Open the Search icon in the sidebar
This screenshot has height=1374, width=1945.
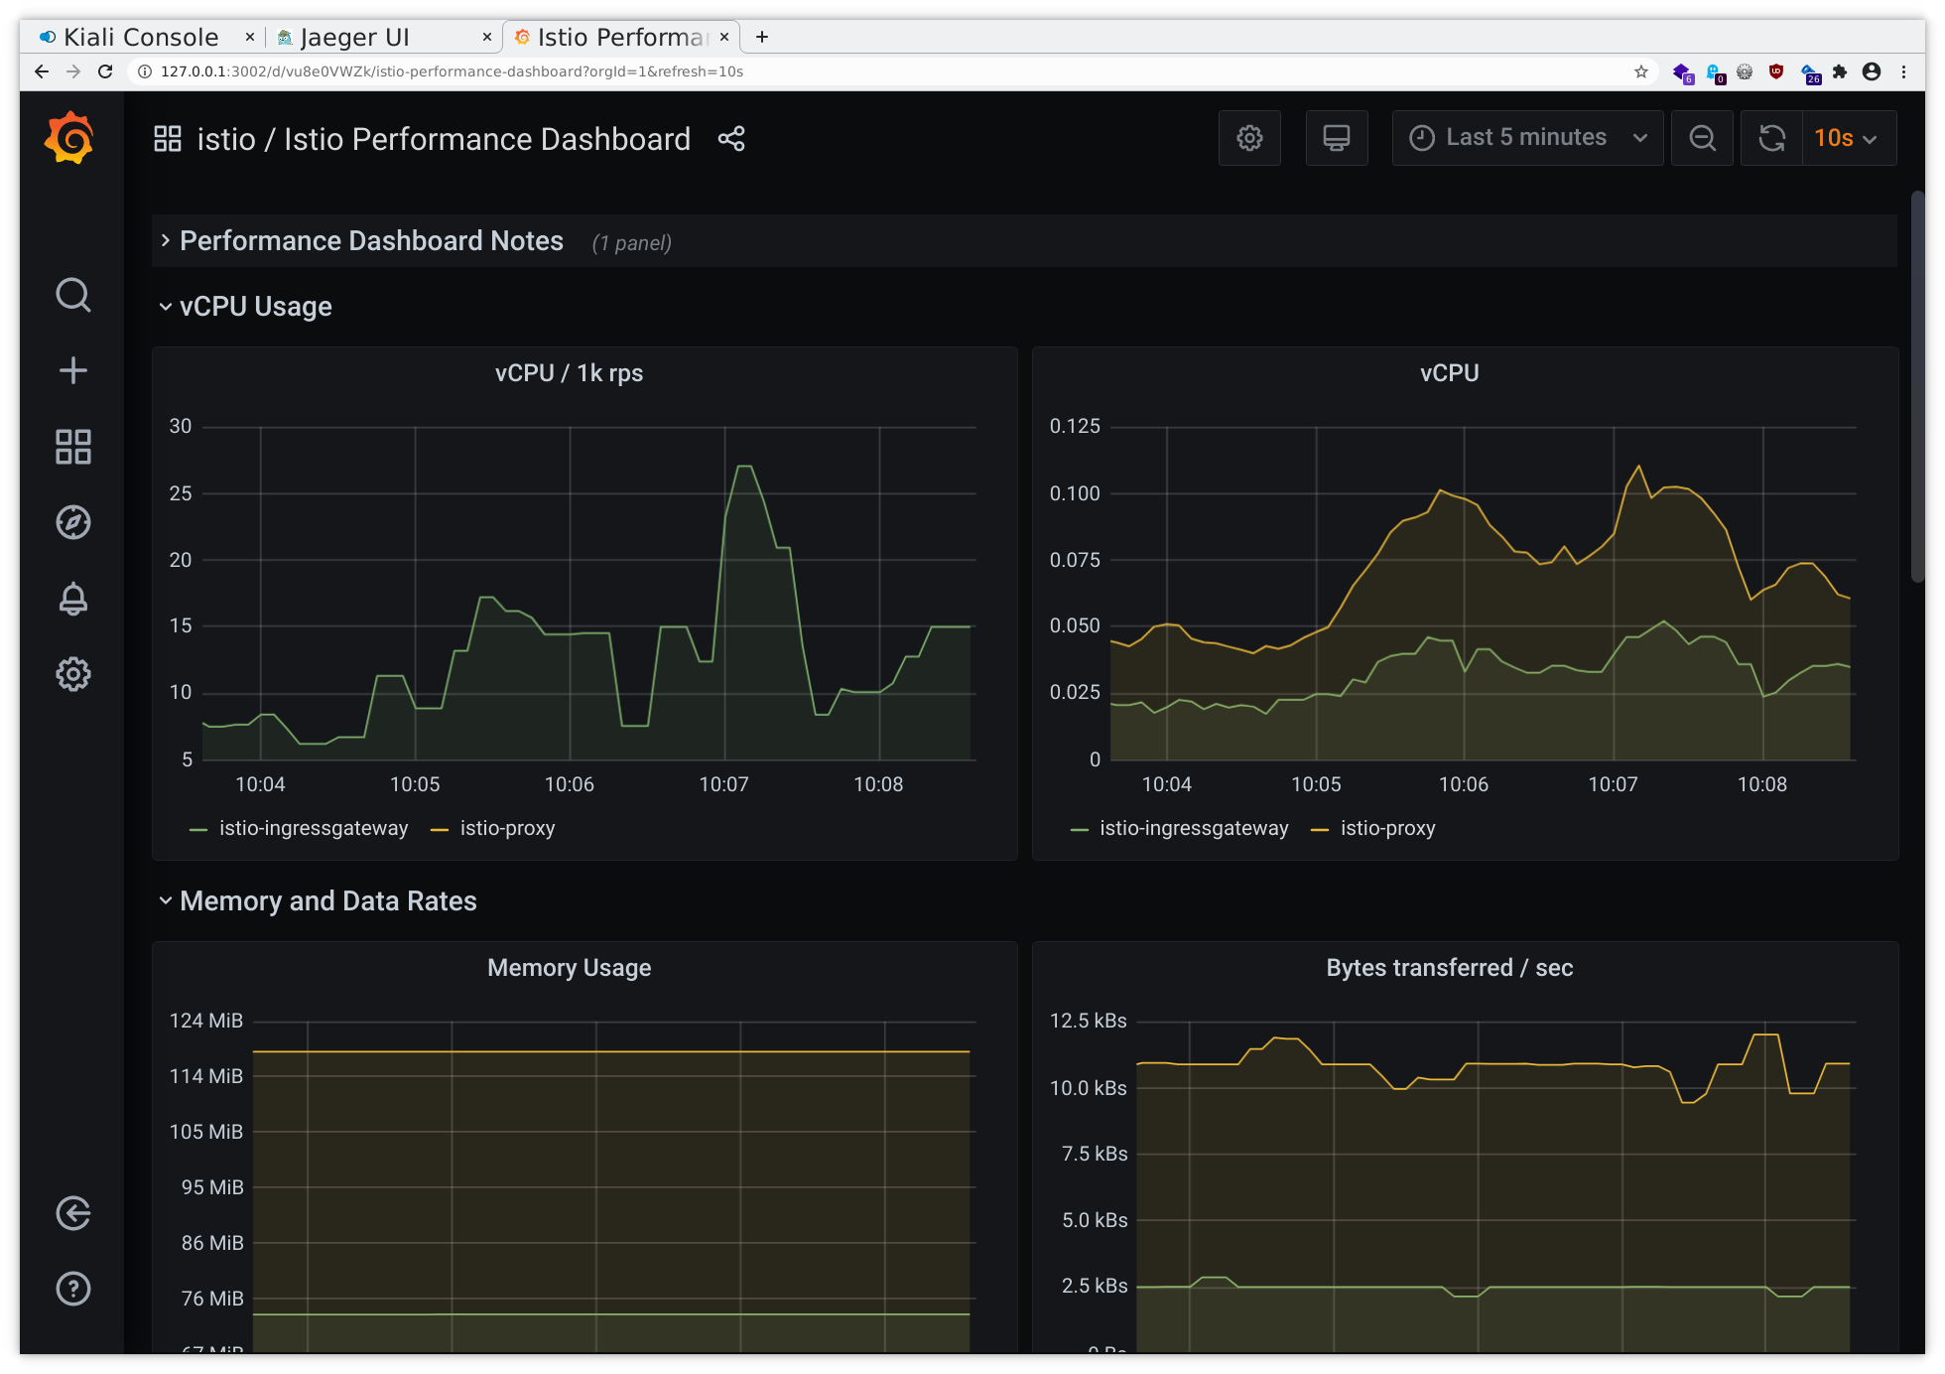(72, 295)
